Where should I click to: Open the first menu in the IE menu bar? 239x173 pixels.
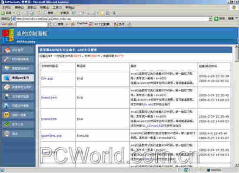click(x=7, y=7)
